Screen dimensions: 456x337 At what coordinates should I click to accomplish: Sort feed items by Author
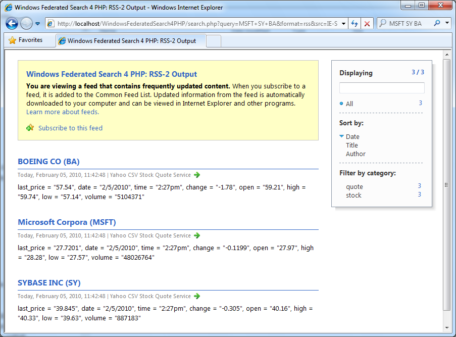[356, 154]
